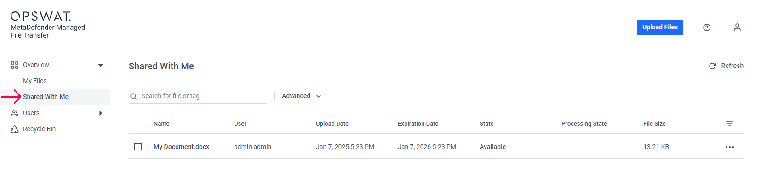Open the help question mark icon
This screenshot has width=761, height=194.
point(707,28)
